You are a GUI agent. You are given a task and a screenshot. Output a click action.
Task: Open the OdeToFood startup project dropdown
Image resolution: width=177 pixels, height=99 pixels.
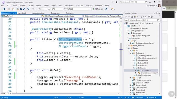(x=77, y=9)
